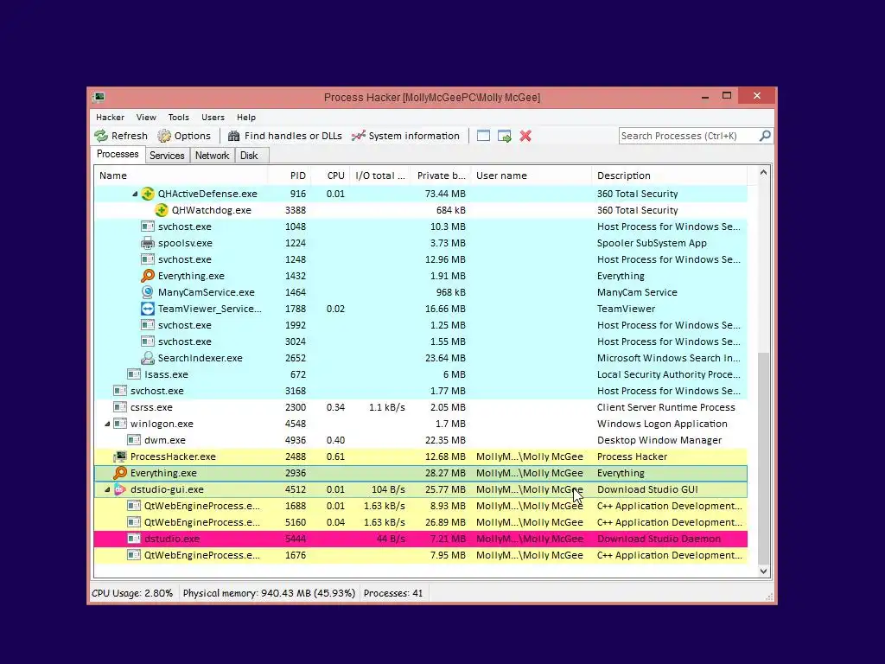Click the ManyCamService.exe webcam icon

click(x=147, y=292)
